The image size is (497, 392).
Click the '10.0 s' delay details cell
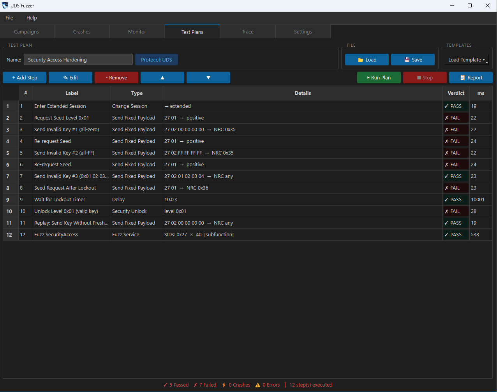(303, 199)
